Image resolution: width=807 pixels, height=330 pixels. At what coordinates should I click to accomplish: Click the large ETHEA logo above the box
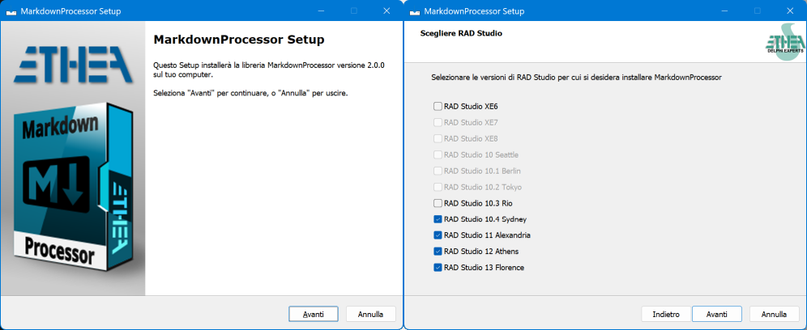point(73,65)
